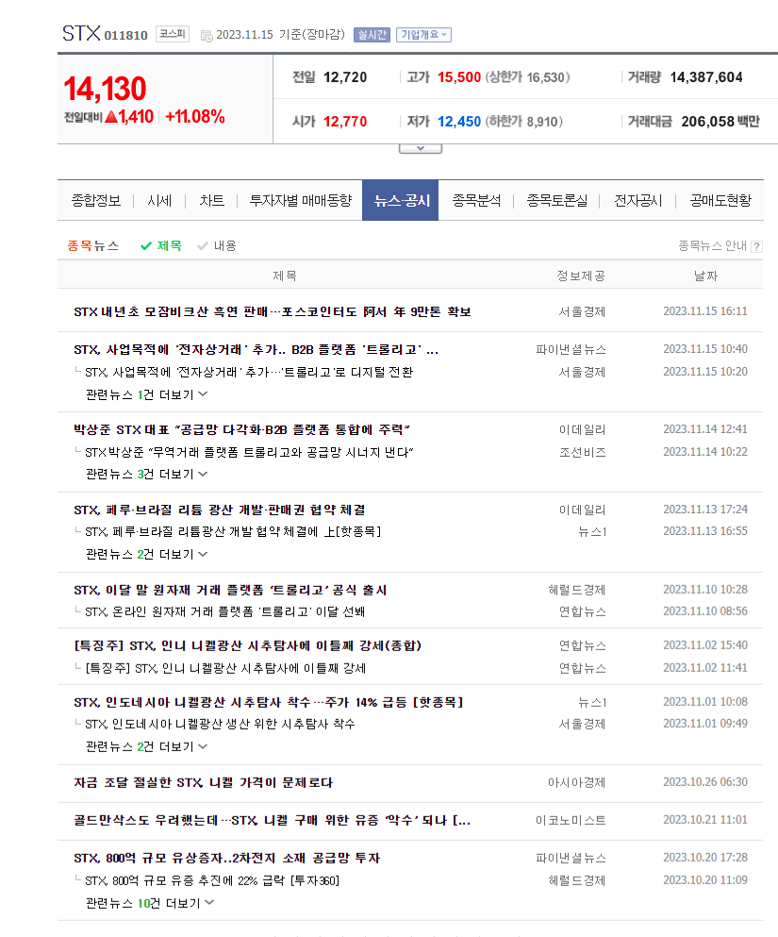Switch to the 종합정보 tab
778x937 pixels.
pyautogui.click(x=96, y=200)
